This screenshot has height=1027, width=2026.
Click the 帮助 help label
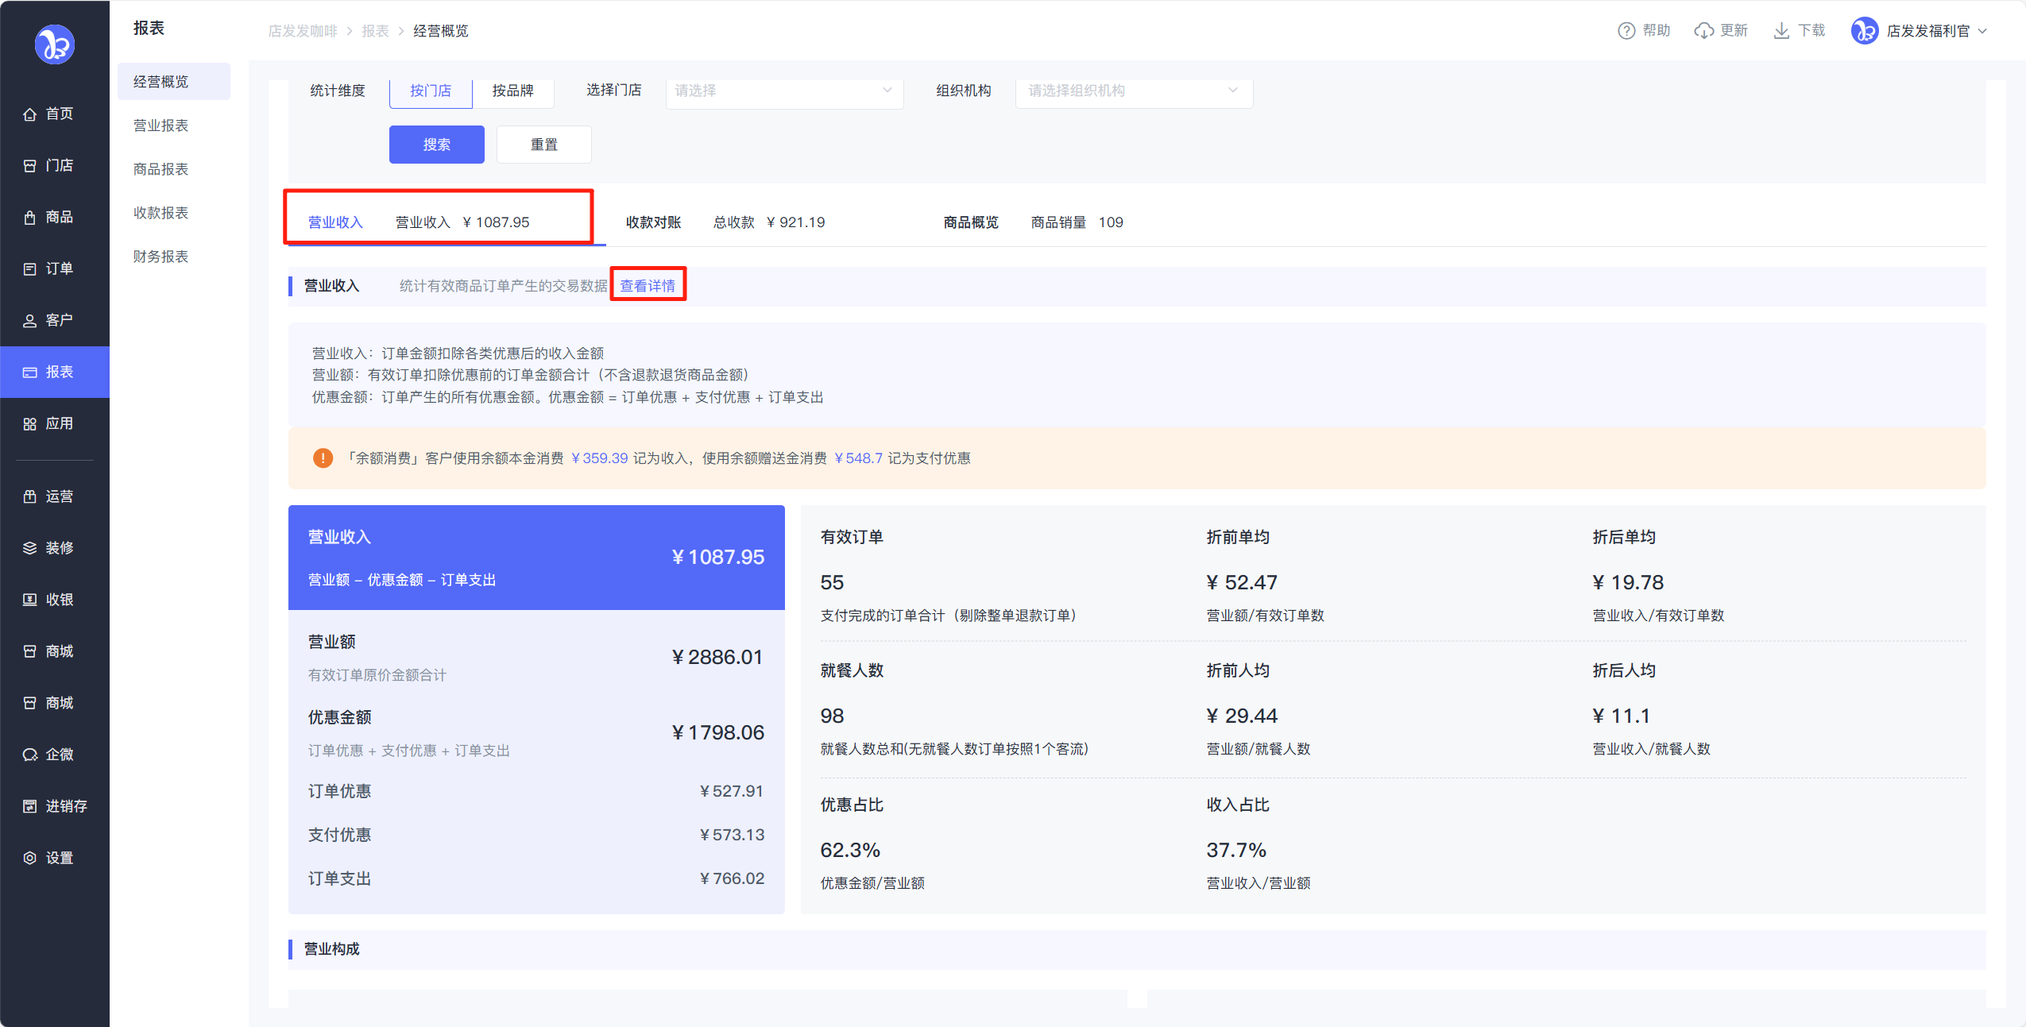click(1657, 31)
